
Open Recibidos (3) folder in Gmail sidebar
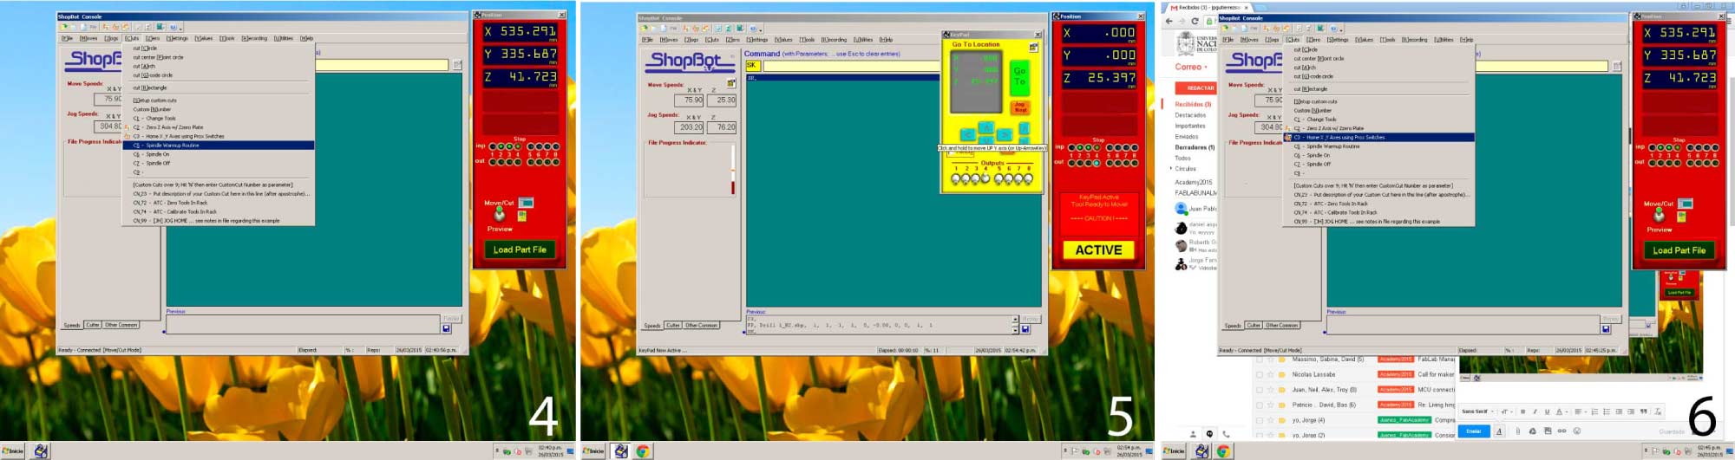coord(1193,104)
